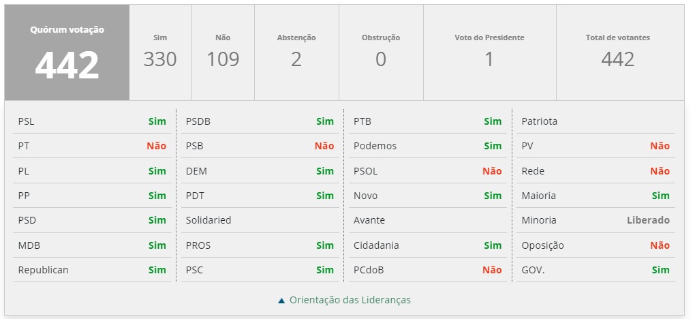
Task: Click the Liberado status for Minoria
Action: 648,220
